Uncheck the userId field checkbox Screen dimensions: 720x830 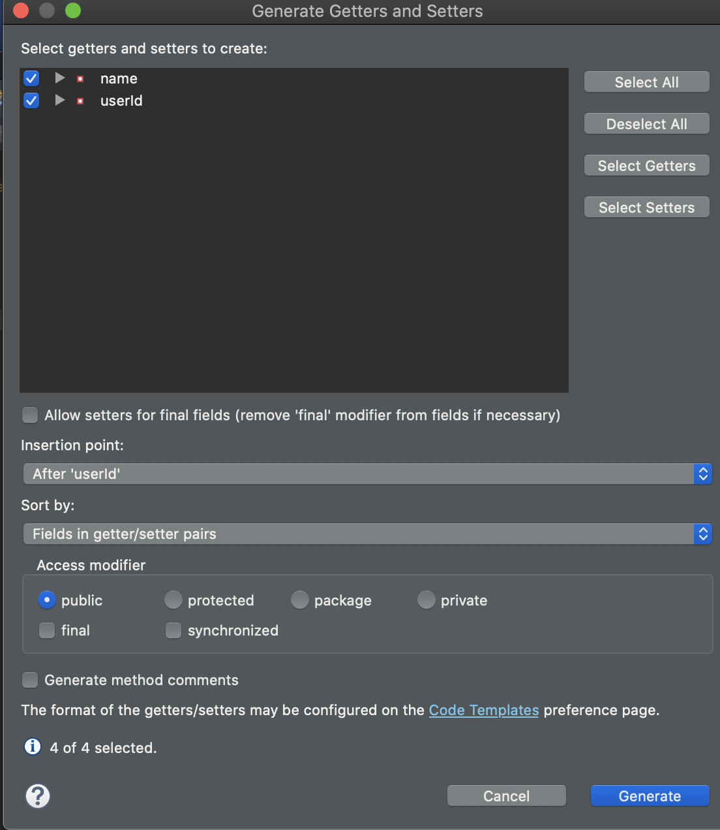[31, 100]
